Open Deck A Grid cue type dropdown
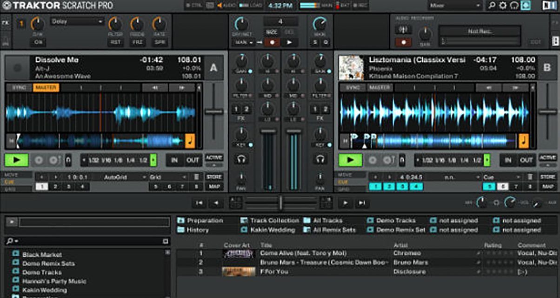The image size is (560, 298). pyautogui.click(x=168, y=177)
